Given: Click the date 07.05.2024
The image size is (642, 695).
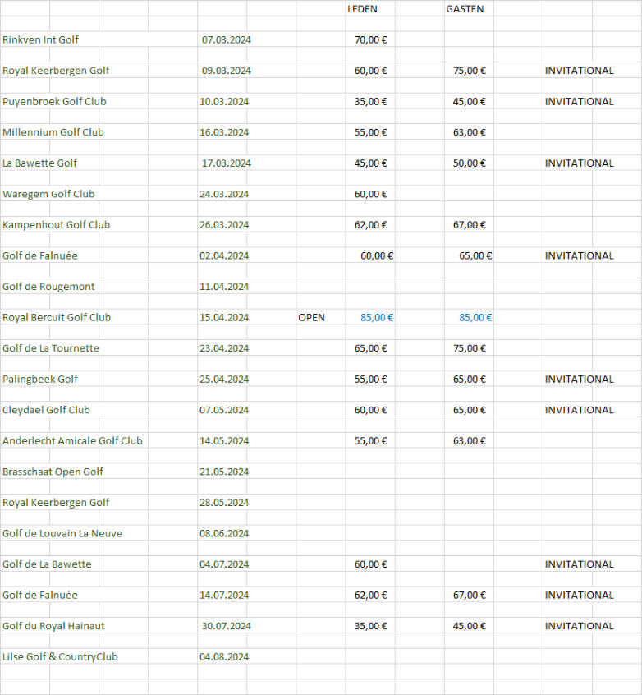Looking at the screenshot, I should (224, 410).
